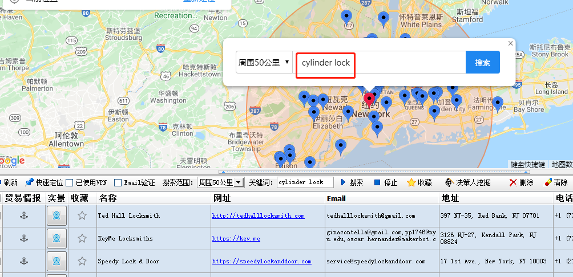Click the 刷新 refresh toolbar button
The height and width of the screenshot is (277, 573).
pyautogui.click(x=9, y=182)
